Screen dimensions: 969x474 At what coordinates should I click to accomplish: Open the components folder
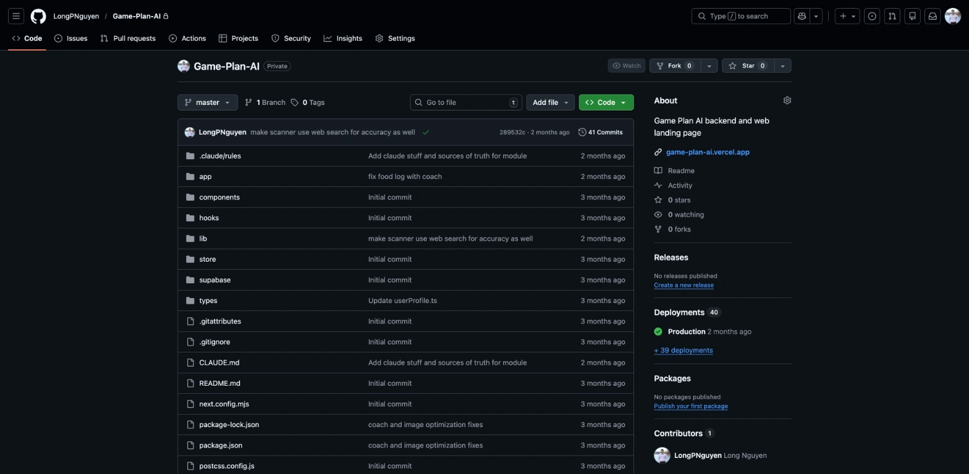tap(219, 197)
